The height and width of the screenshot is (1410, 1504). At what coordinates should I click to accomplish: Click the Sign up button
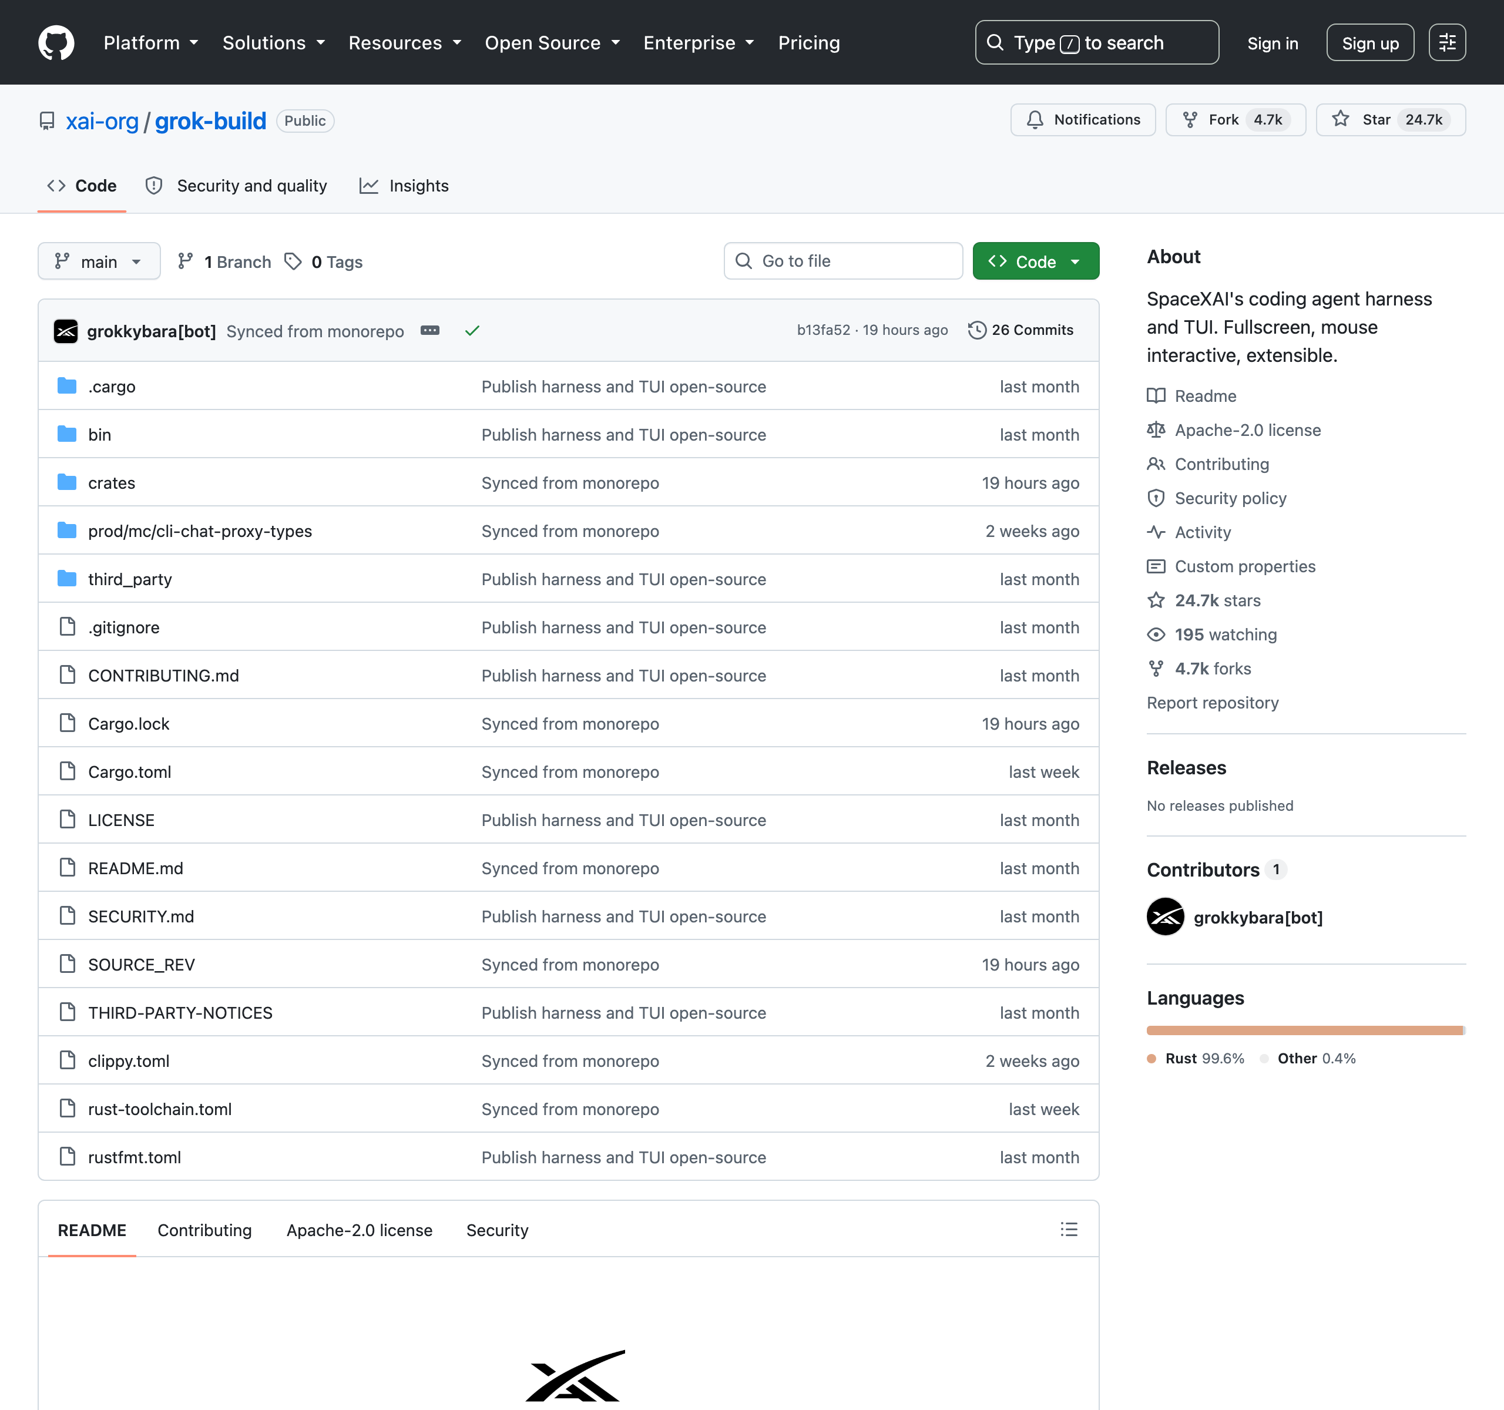point(1369,43)
